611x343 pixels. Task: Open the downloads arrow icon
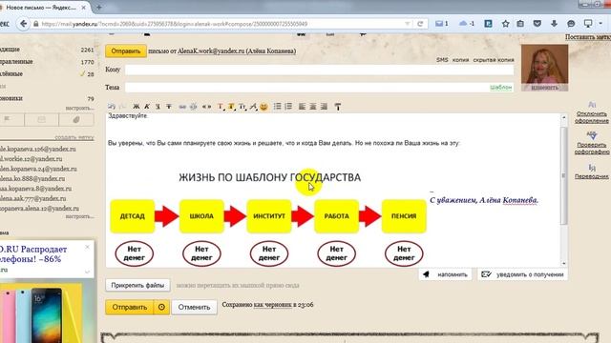[x=554, y=24]
